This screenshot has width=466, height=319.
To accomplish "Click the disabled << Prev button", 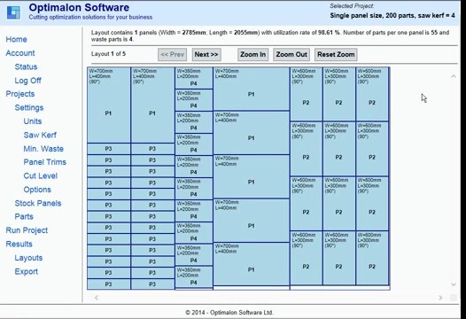I will [173, 54].
